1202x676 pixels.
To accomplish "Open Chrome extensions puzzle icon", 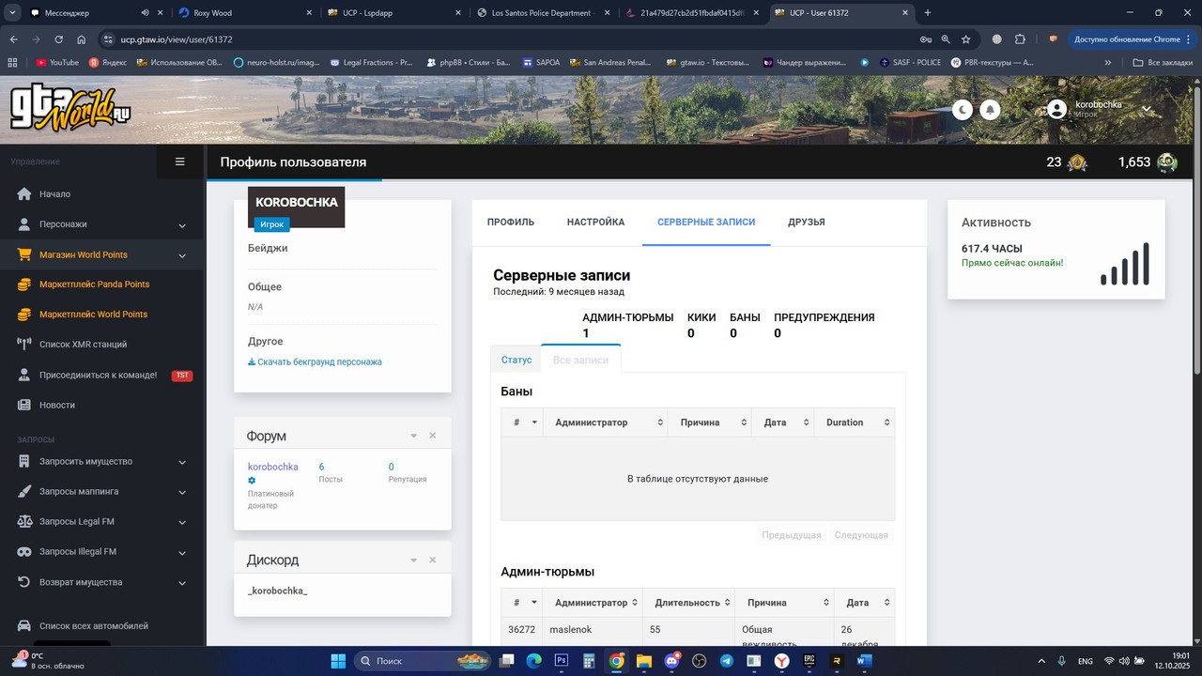I will [1021, 39].
